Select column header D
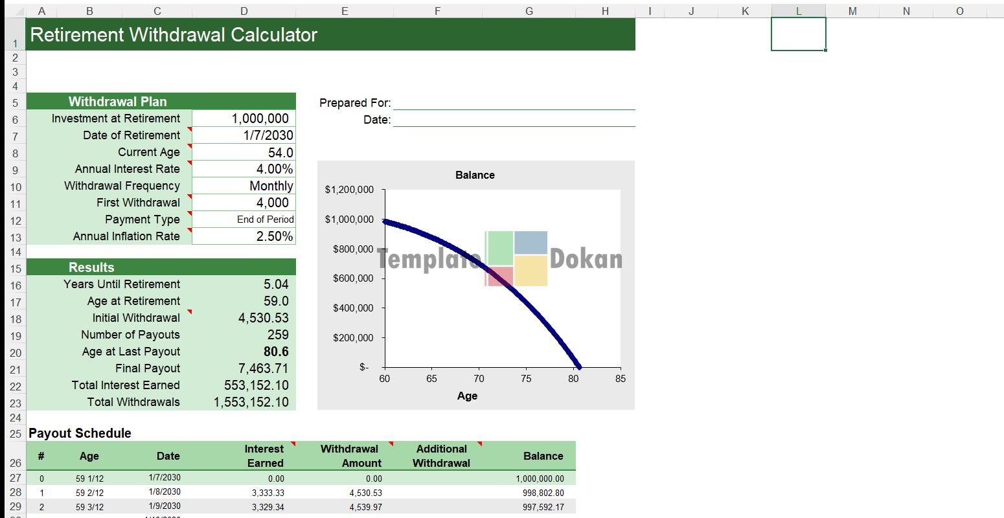Image resolution: width=1004 pixels, height=518 pixels. point(244,11)
